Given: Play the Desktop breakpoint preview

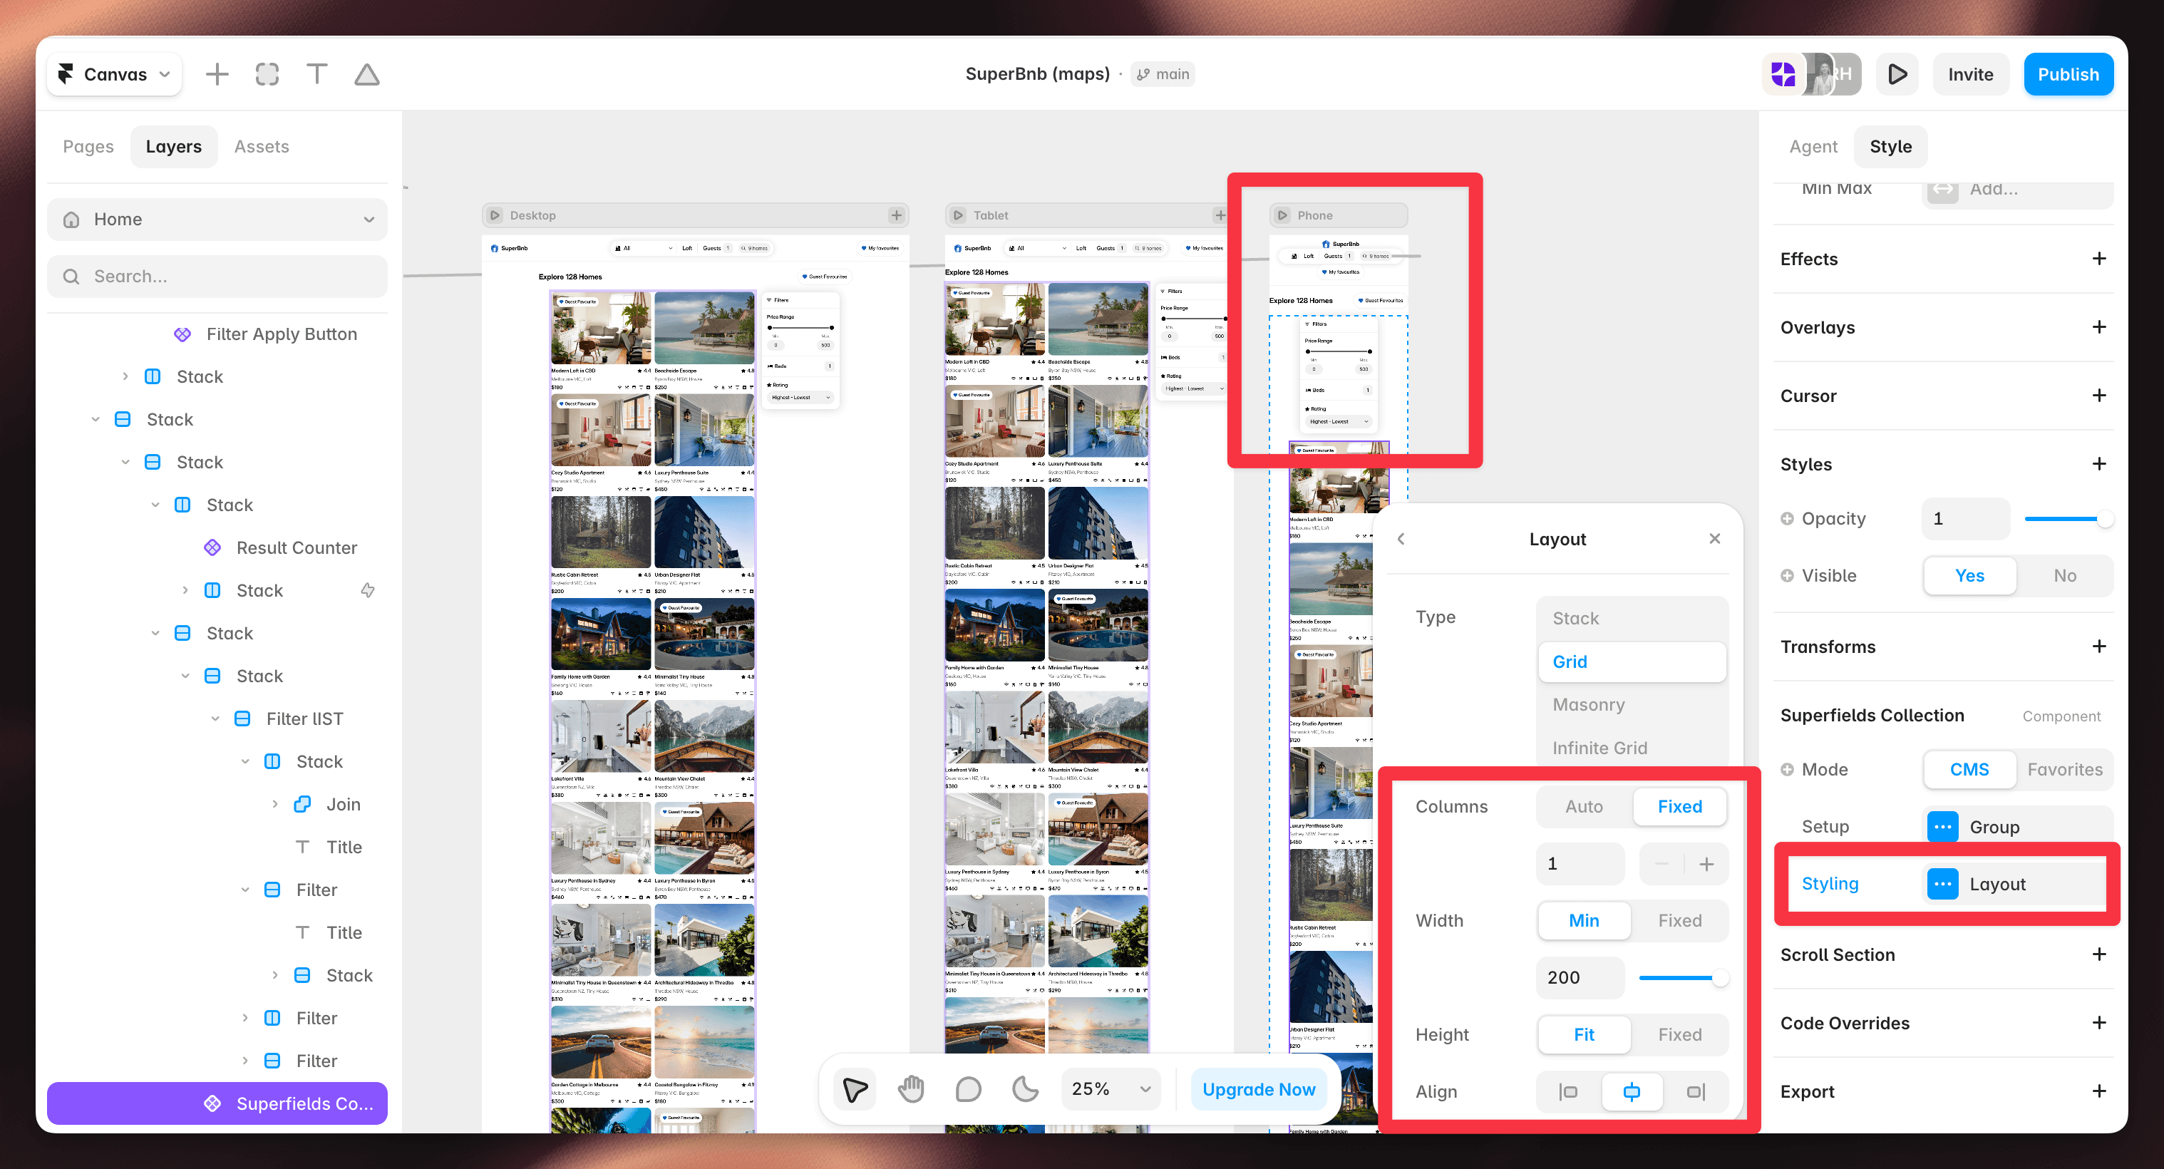Looking at the screenshot, I should pos(495,215).
